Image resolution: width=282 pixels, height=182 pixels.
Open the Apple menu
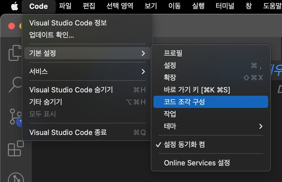click(x=15, y=6)
